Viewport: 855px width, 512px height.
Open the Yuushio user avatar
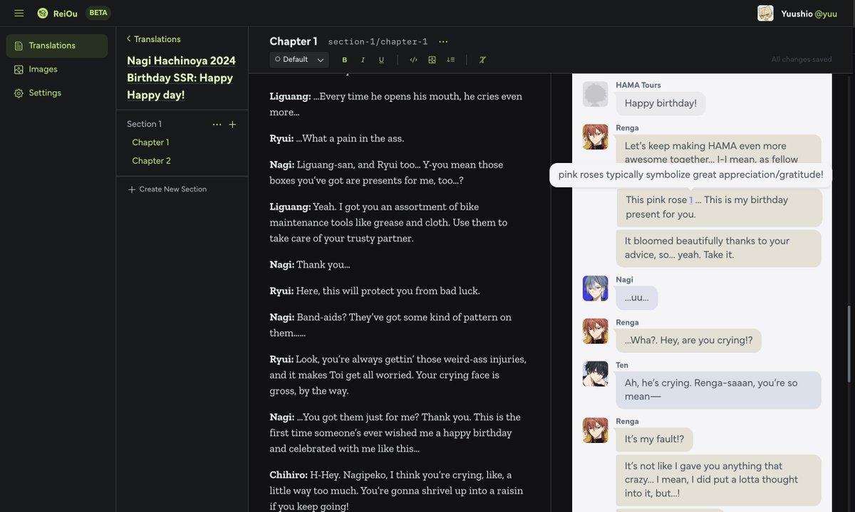[765, 13]
